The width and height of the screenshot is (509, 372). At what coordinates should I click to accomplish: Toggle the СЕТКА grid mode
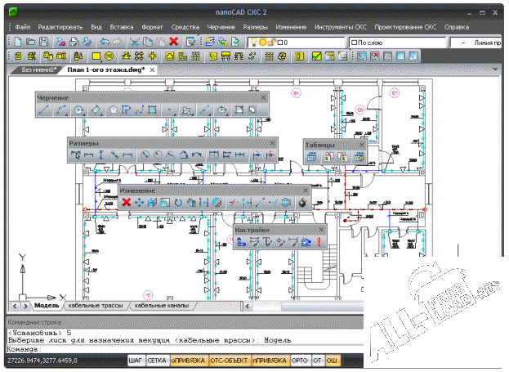click(158, 360)
